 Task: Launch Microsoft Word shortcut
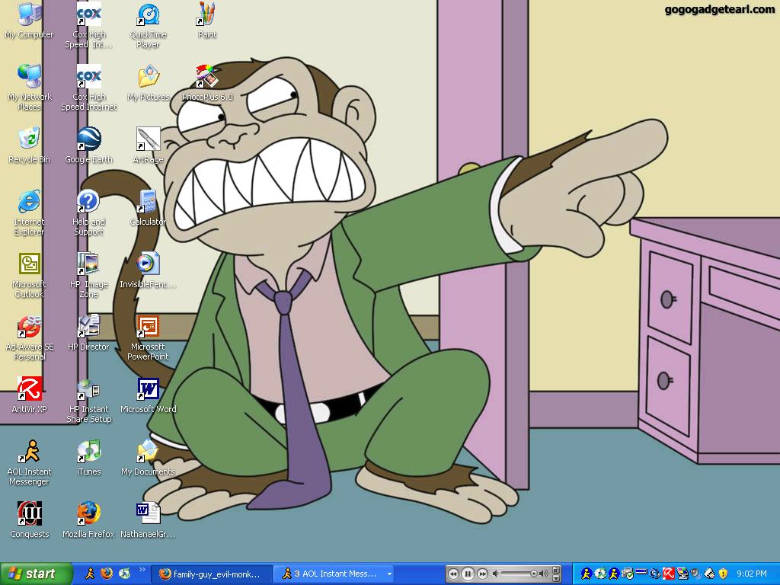point(149,395)
